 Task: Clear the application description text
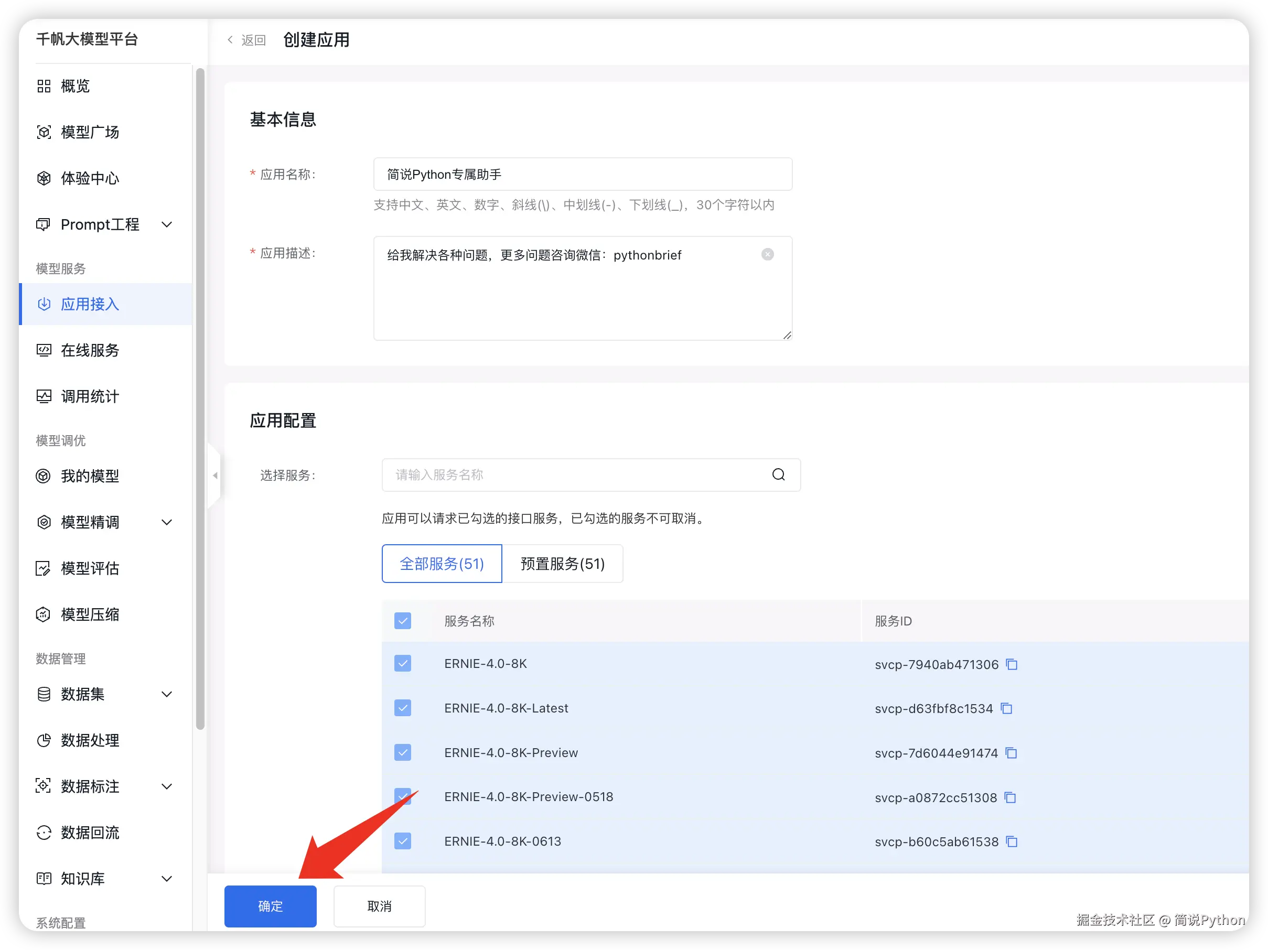[767, 254]
